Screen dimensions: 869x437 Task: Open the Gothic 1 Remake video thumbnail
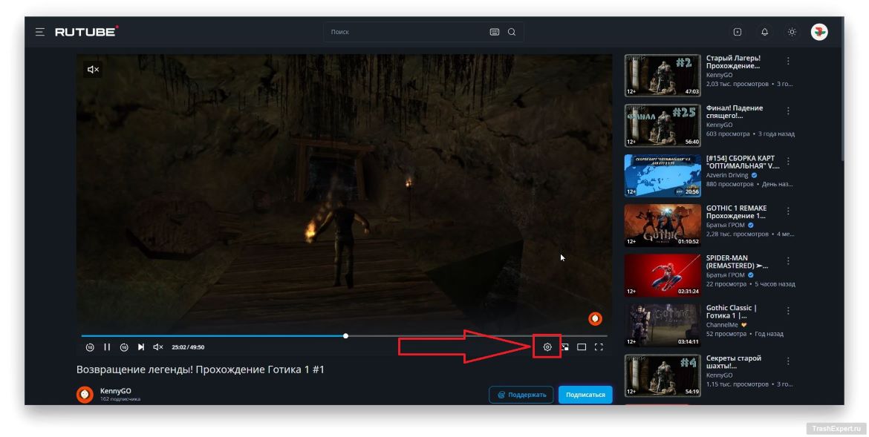click(x=663, y=225)
